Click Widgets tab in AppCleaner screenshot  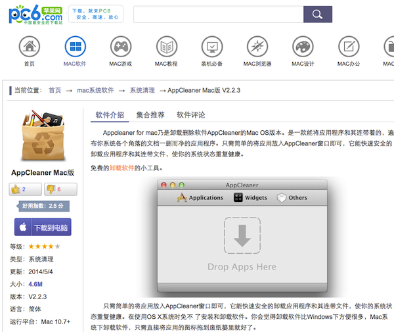(x=251, y=198)
